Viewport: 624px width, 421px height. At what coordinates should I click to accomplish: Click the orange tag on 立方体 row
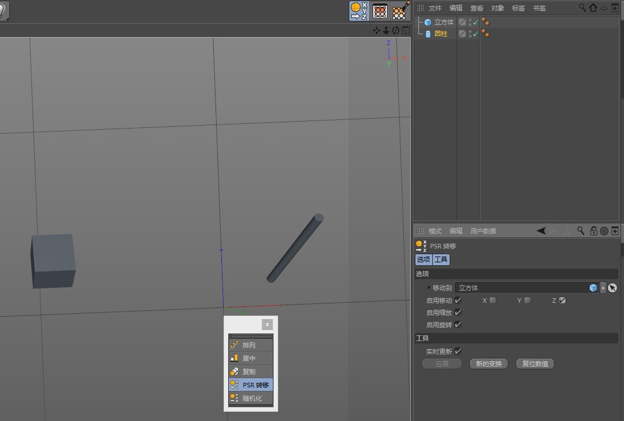486,21
